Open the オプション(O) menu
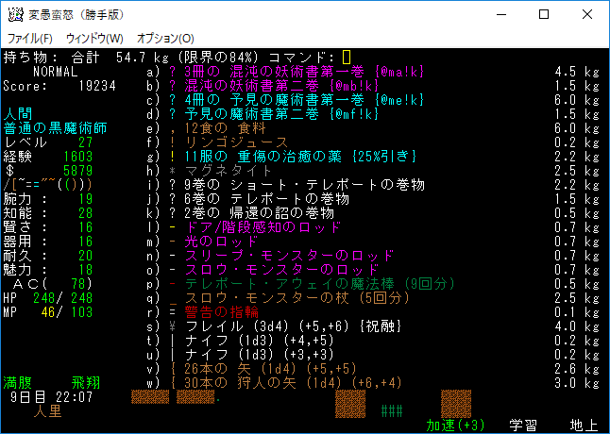Image resolution: width=610 pixels, height=434 pixels. pos(165,39)
